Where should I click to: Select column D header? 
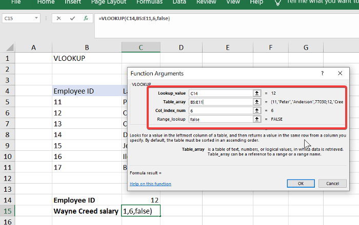[181, 48]
